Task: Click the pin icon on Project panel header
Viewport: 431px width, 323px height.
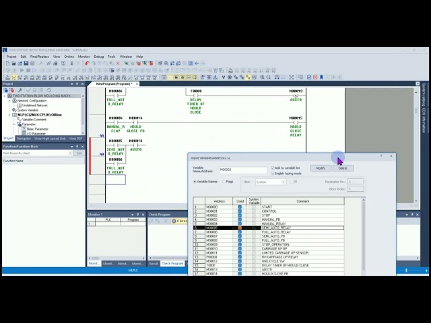Action: (x=77, y=83)
